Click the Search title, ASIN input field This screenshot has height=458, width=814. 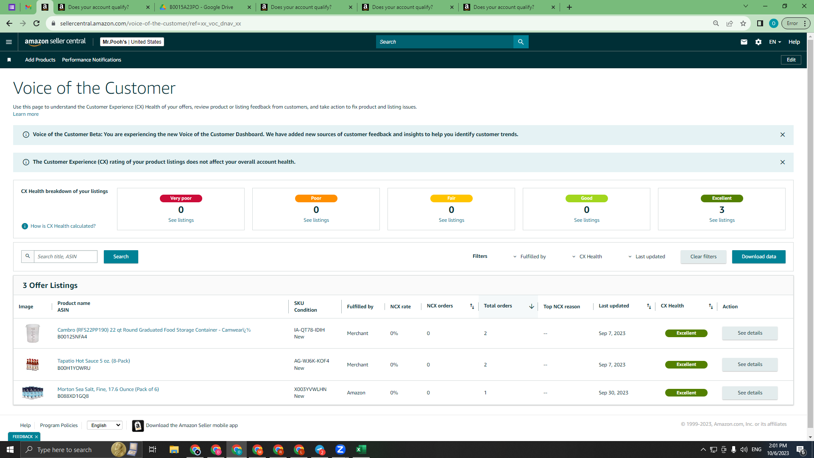click(66, 257)
